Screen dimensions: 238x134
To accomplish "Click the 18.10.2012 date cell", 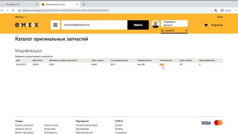I will pos(21,64).
